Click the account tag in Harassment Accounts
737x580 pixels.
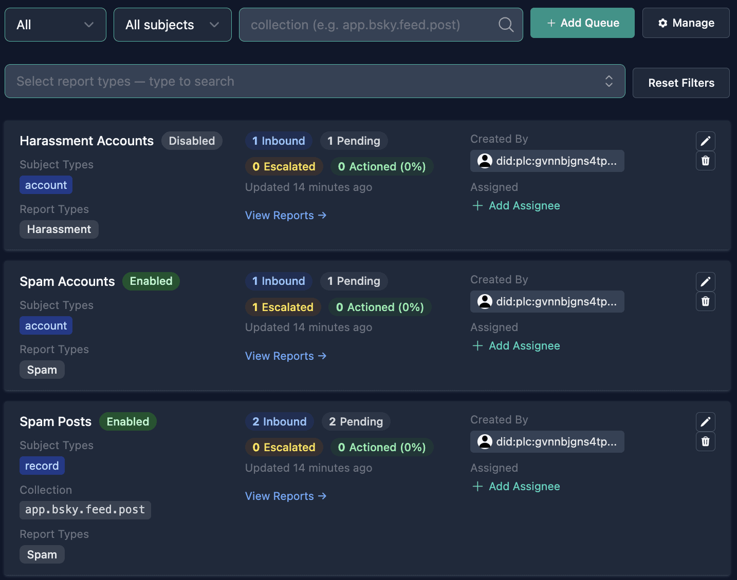[x=46, y=185]
